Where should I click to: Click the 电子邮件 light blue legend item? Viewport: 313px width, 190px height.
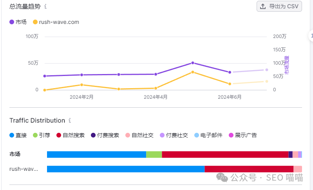pos(208,135)
